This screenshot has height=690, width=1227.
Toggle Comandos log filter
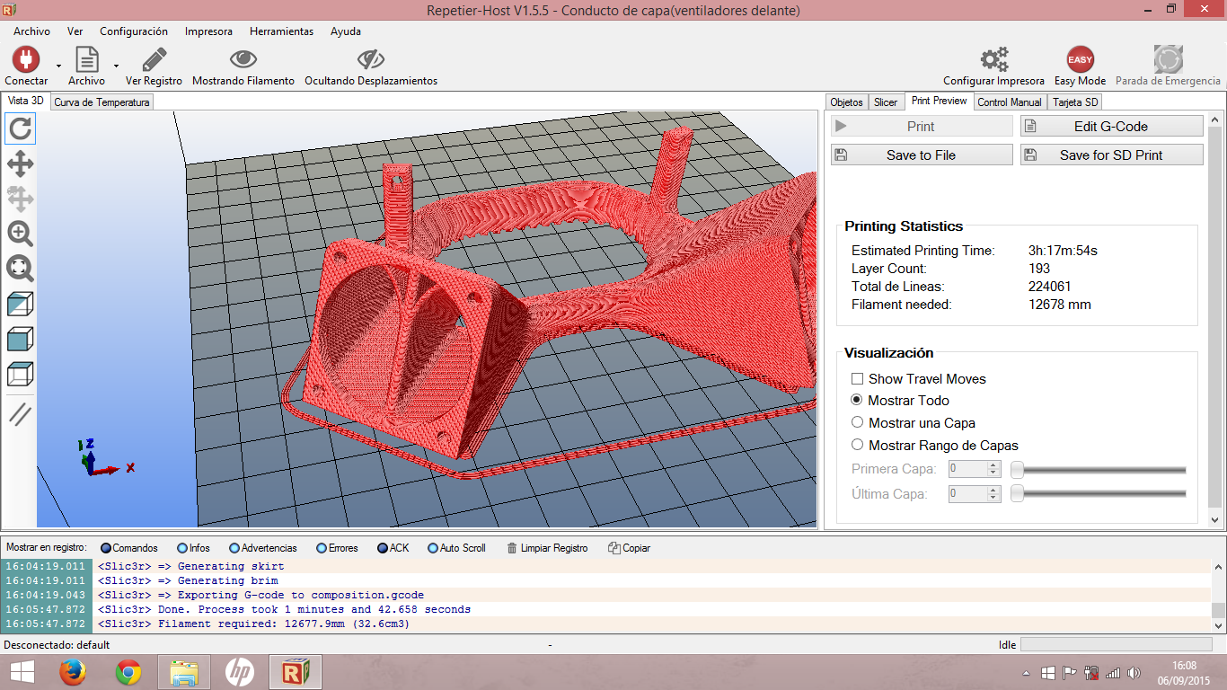tap(128, 548)
